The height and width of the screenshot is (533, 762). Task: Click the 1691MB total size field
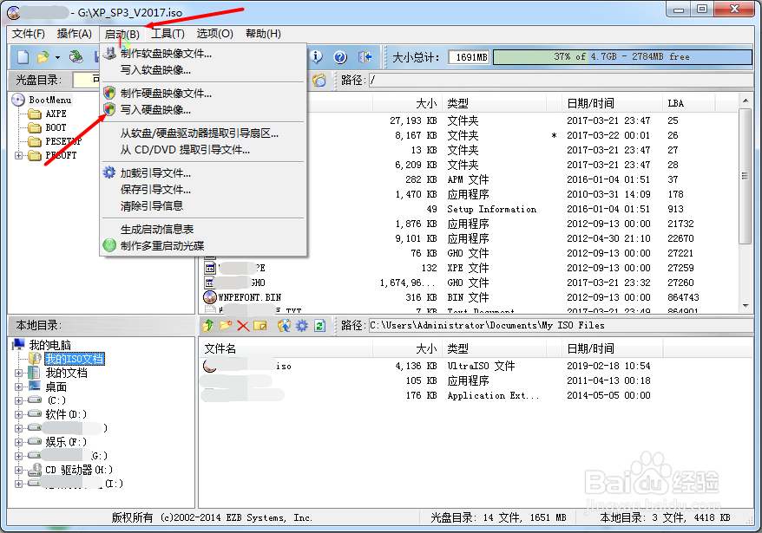[x=470, y=57]
